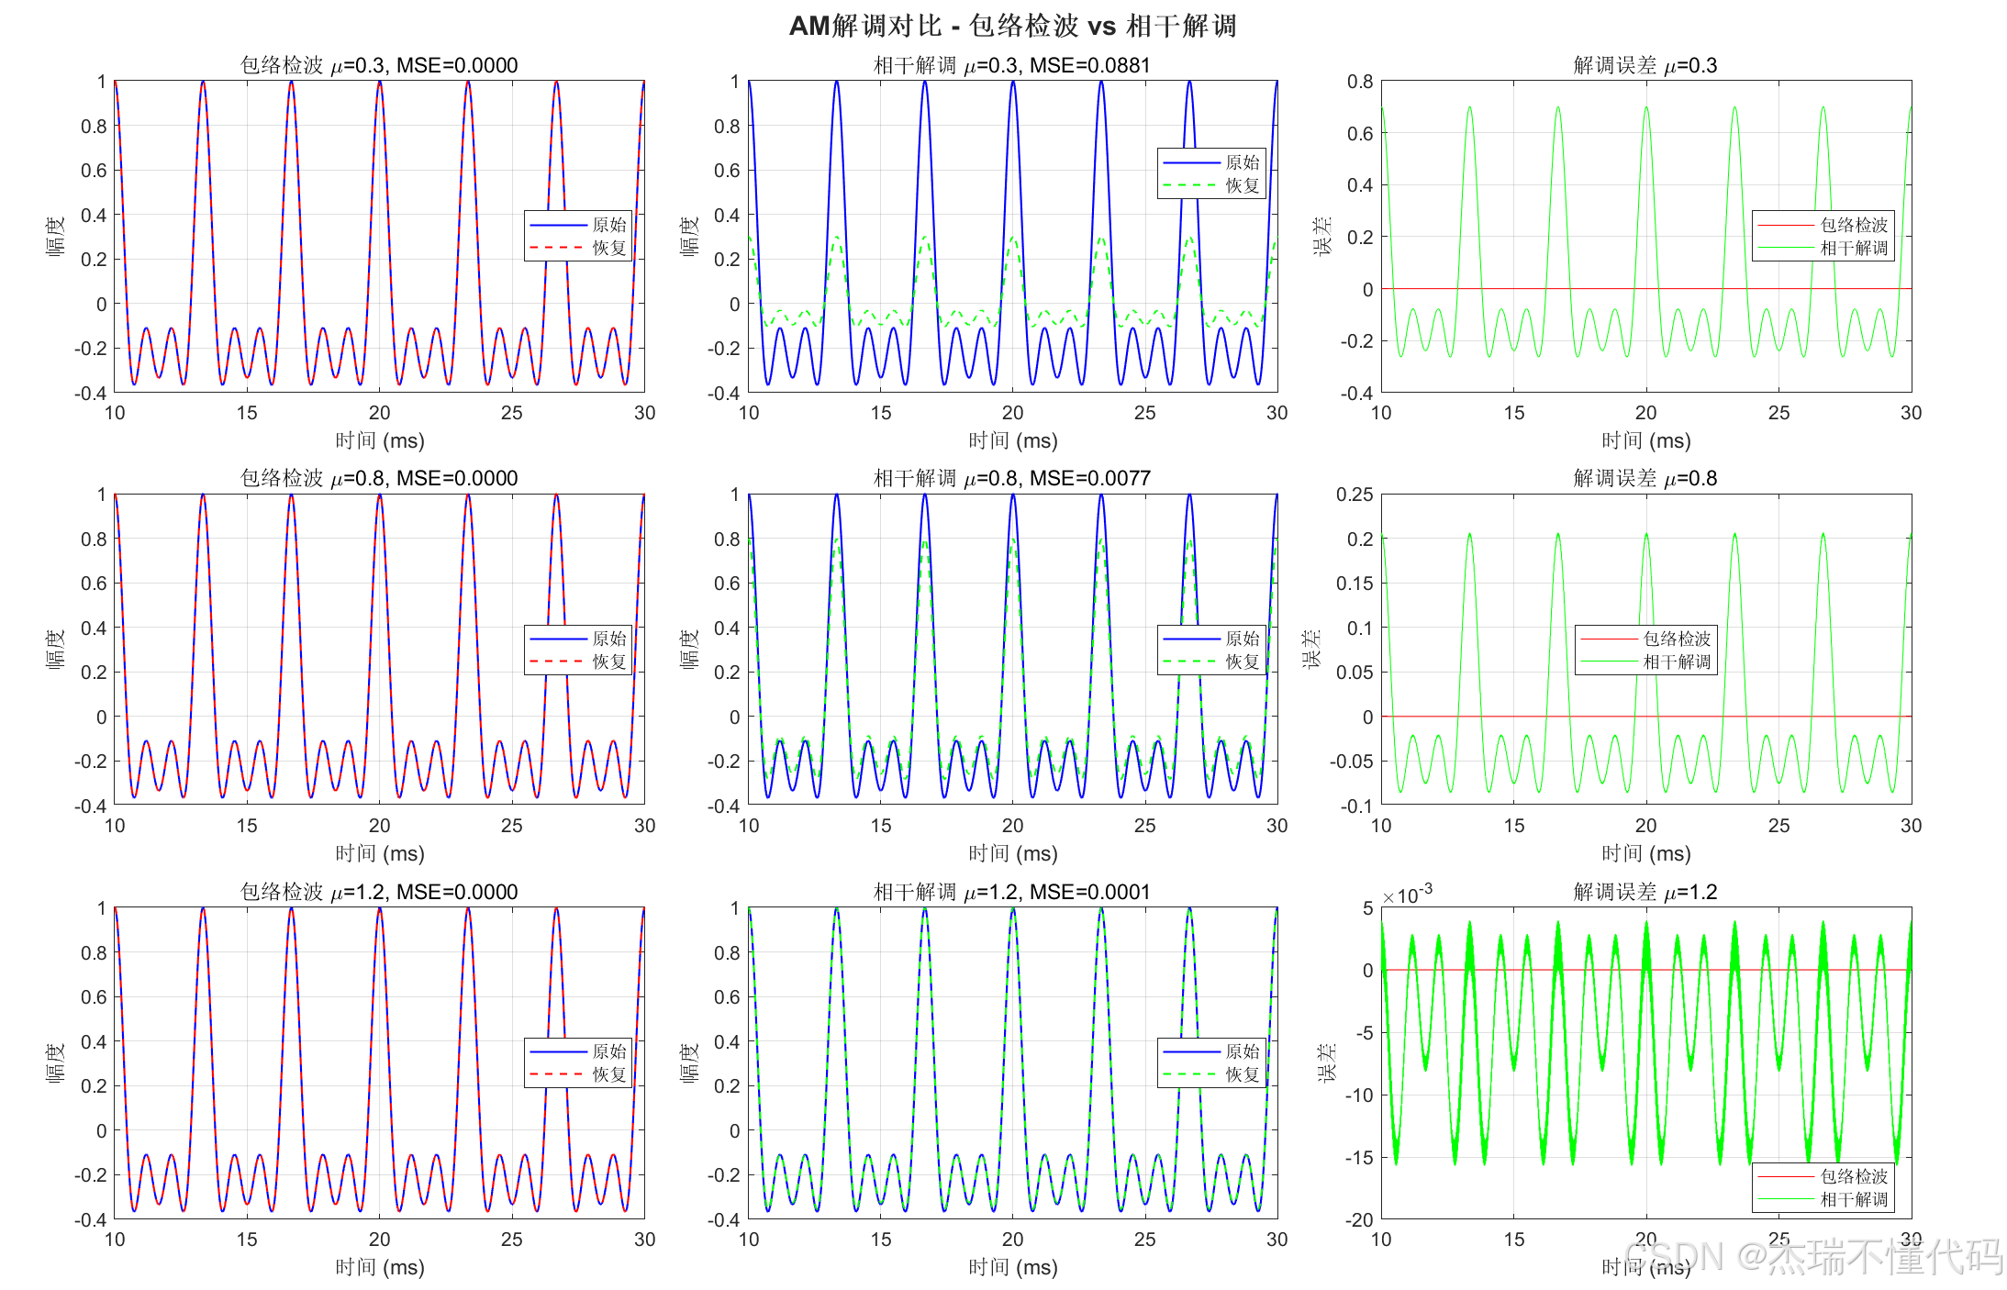Viewport: 2007px width, 1290px height.
Task: Click '恢复' legend entry in μ=0.3 相干解调 plot
Action: (x=1242, y=185)
